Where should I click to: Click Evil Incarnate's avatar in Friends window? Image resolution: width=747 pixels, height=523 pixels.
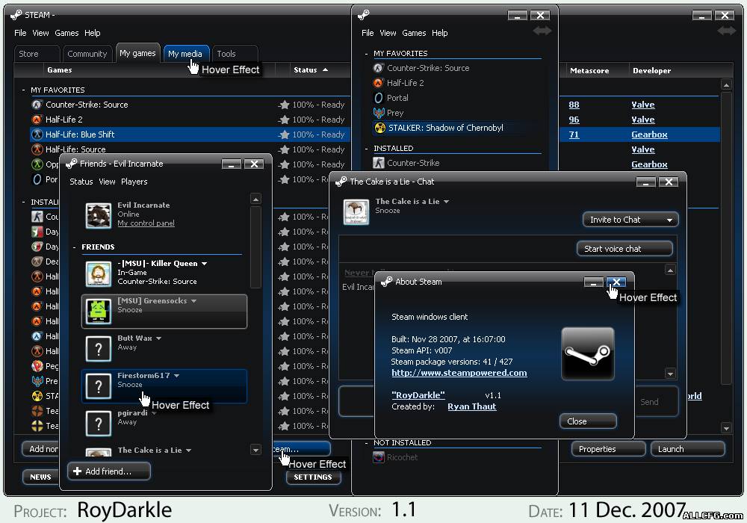[x=99, y=215]
